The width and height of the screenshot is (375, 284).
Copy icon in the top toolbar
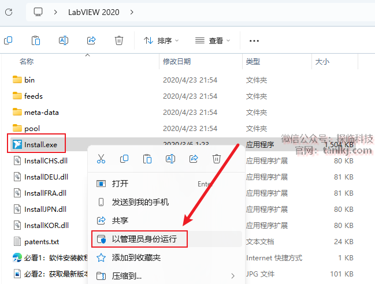8,40
